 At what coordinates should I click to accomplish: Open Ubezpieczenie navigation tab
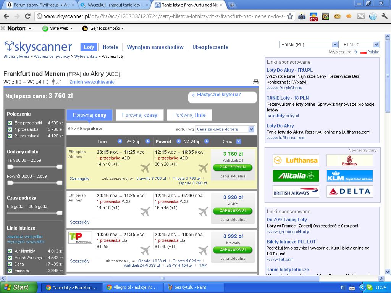(x=210, y=47)
